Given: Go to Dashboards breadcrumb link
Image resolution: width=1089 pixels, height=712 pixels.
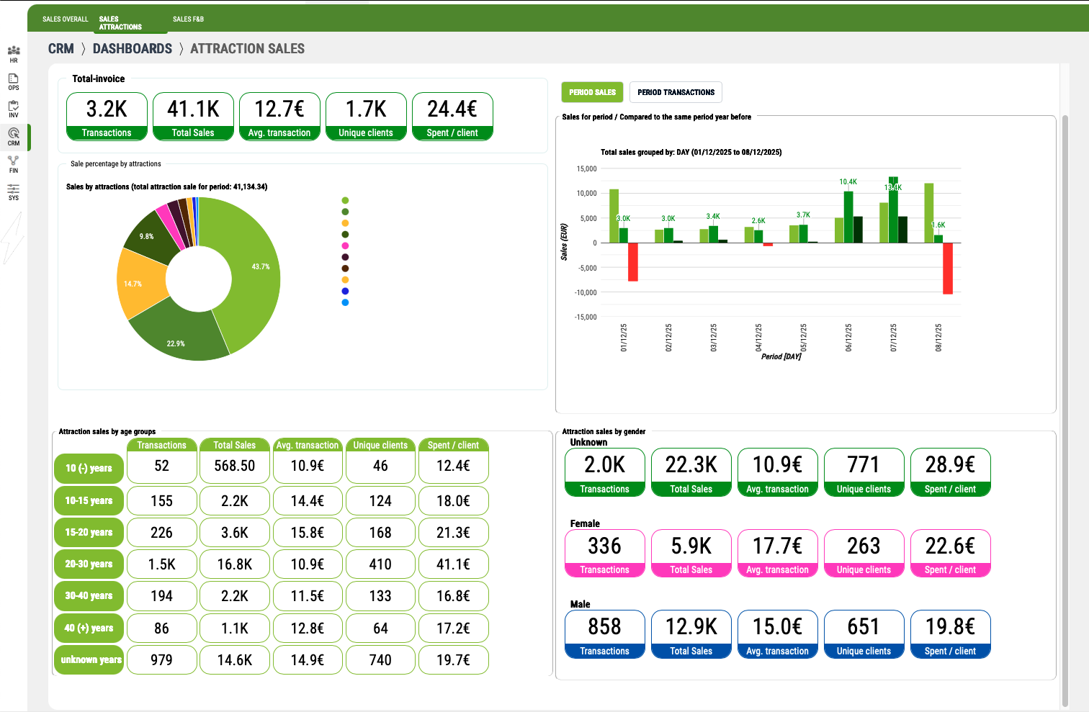Looking at the screenshot, I should coord(133,49).
